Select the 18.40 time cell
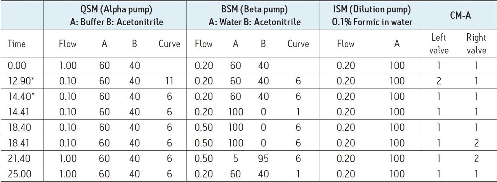The height and width of the screenshot is (182, 497). (x=17, y=127)
